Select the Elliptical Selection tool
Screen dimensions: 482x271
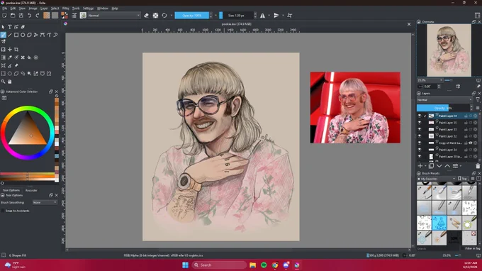(x=9, y=74)
